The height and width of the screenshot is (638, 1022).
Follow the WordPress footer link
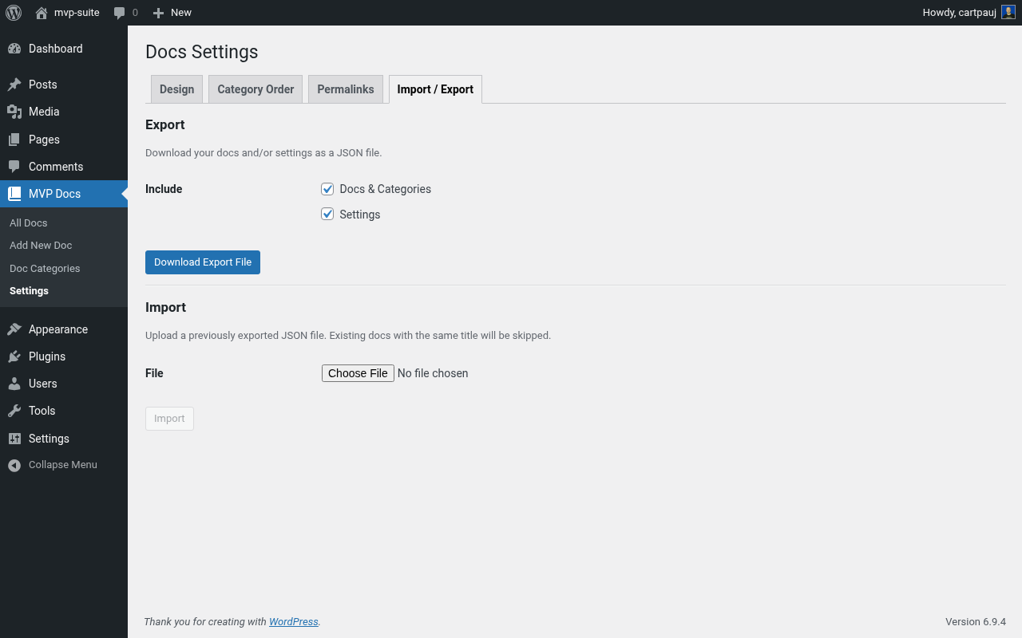click(x=293, y=621)
